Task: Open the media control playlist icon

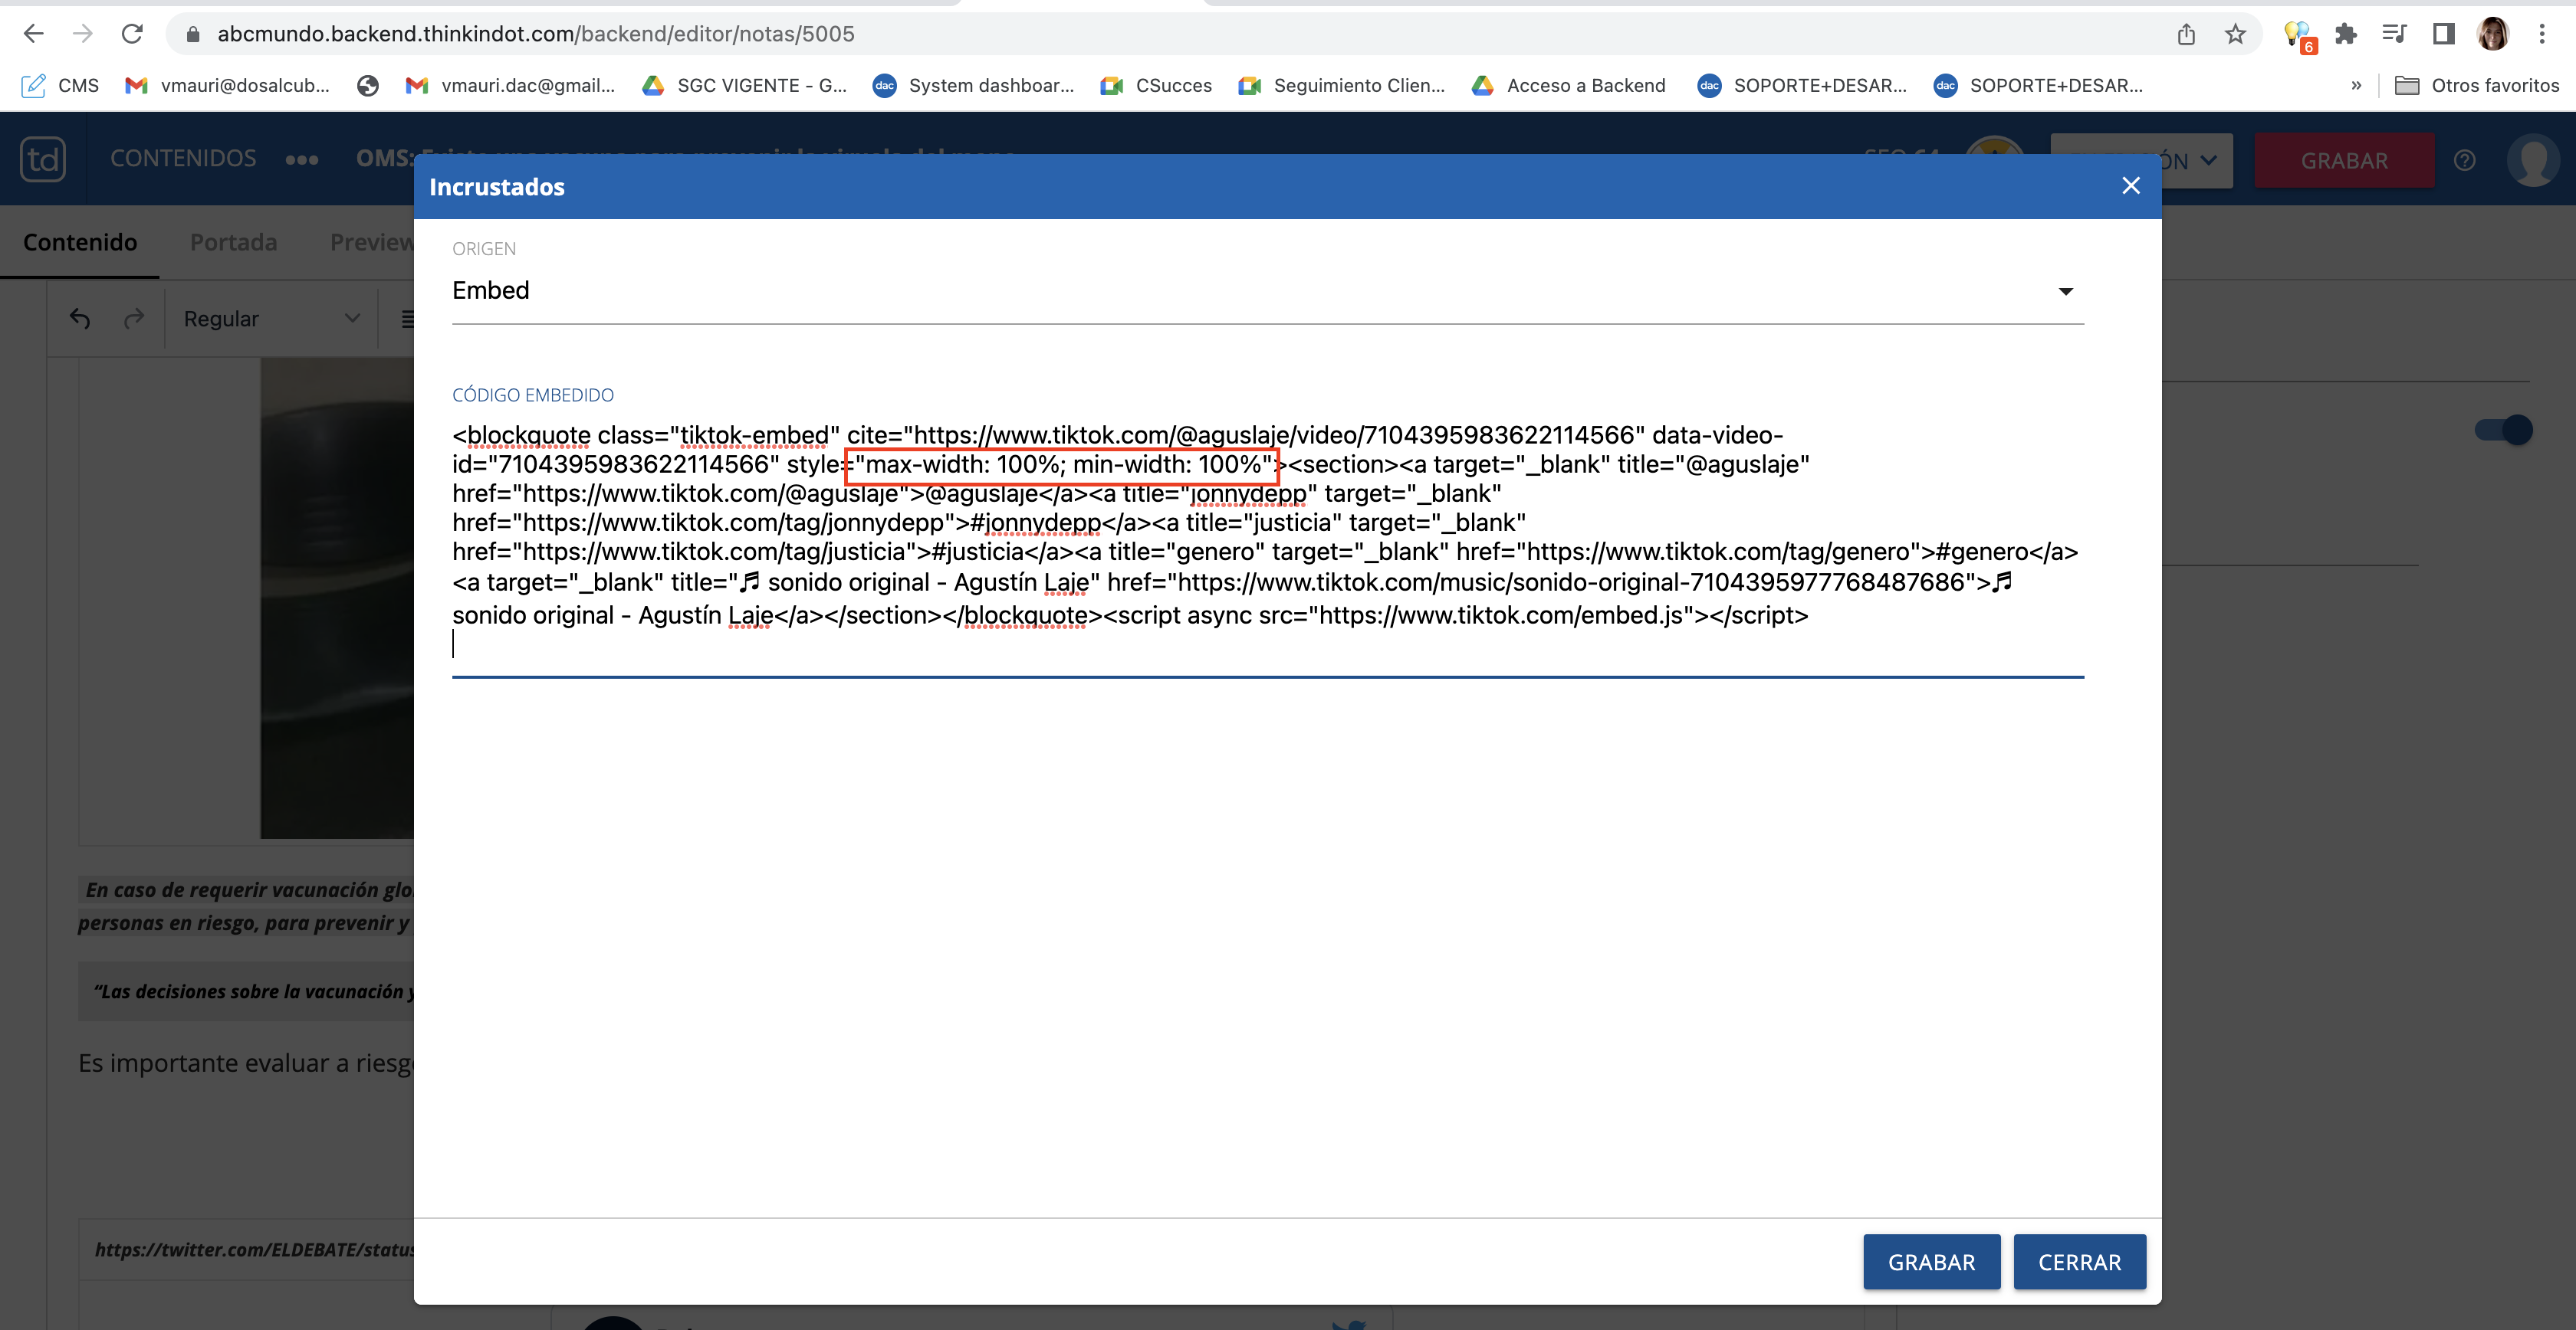Action: [2394, 34]
